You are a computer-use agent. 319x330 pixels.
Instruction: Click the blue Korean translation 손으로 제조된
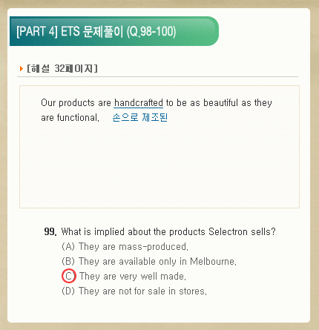[140, 117]
